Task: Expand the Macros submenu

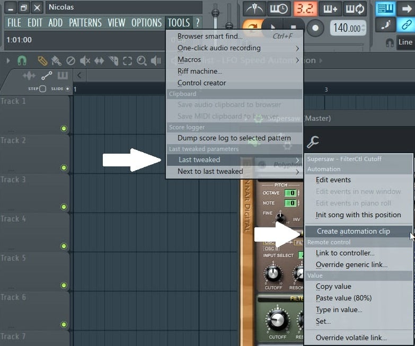Action: click(234, 59)
